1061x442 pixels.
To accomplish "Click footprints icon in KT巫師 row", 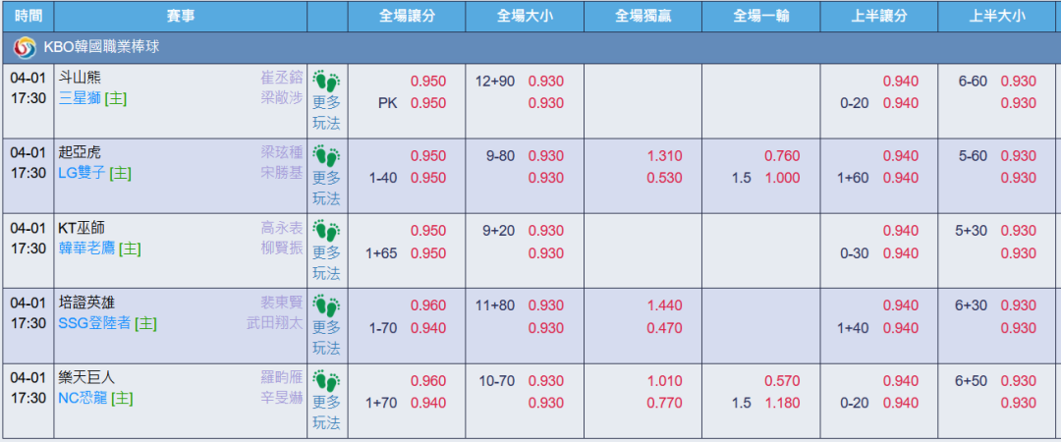I will pos(326,232).
